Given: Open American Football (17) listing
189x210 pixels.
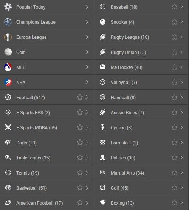Looking at the screenshot, I should [47, 203].
